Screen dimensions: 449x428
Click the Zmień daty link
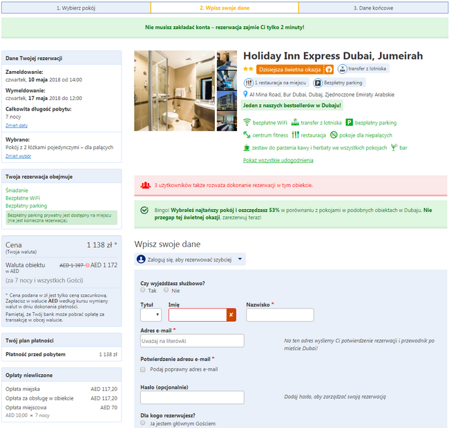coord(17,126)
